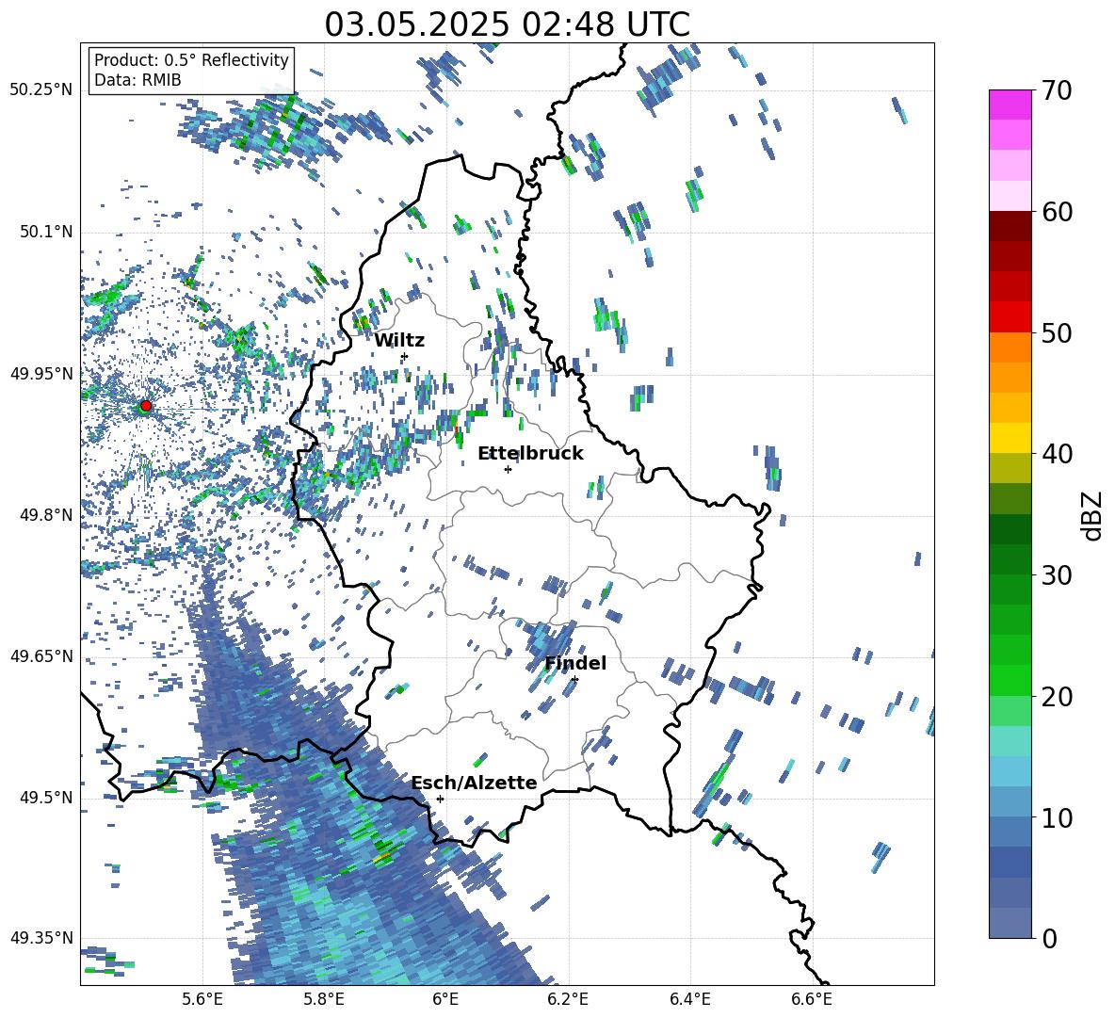Click the 10 value on colorbar
The height and width of the screenshot is (1018, 1115).
tap(1057, 817)
